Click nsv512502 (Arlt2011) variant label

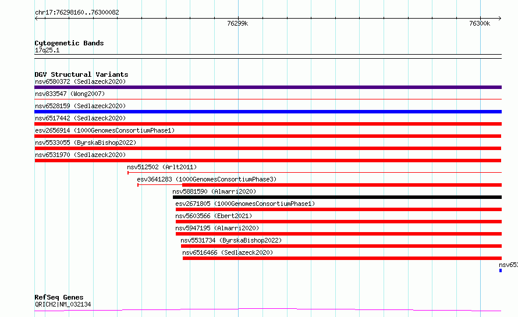[162, 167]
